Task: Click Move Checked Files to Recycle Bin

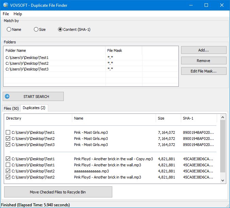Action: click(58, 192)
